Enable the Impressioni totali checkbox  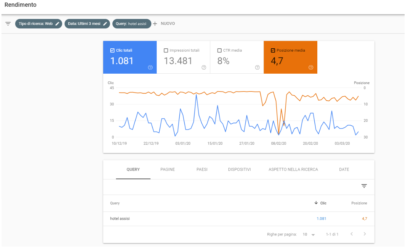(x=166, y=50)
